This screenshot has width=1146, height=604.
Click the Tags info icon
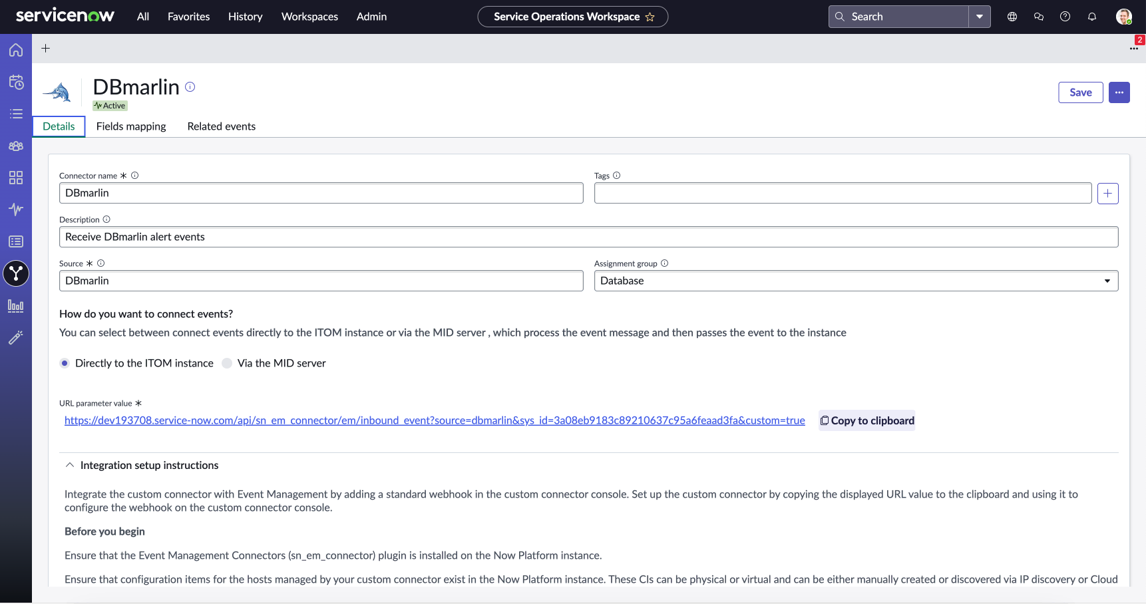click(616, 176)
